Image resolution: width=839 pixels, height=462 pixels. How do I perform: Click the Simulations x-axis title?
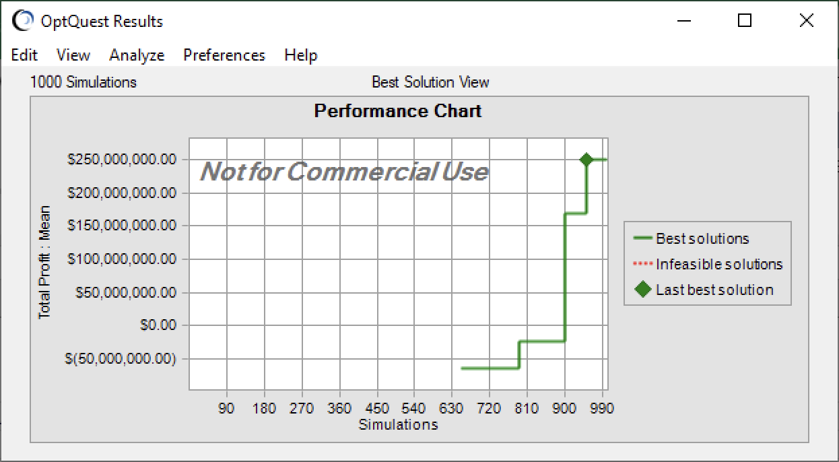pyautogui.click(x=398, y=424)
